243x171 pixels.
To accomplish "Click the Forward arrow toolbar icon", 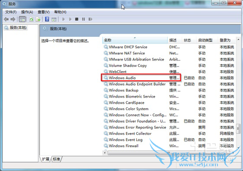I will pos(13,19).
